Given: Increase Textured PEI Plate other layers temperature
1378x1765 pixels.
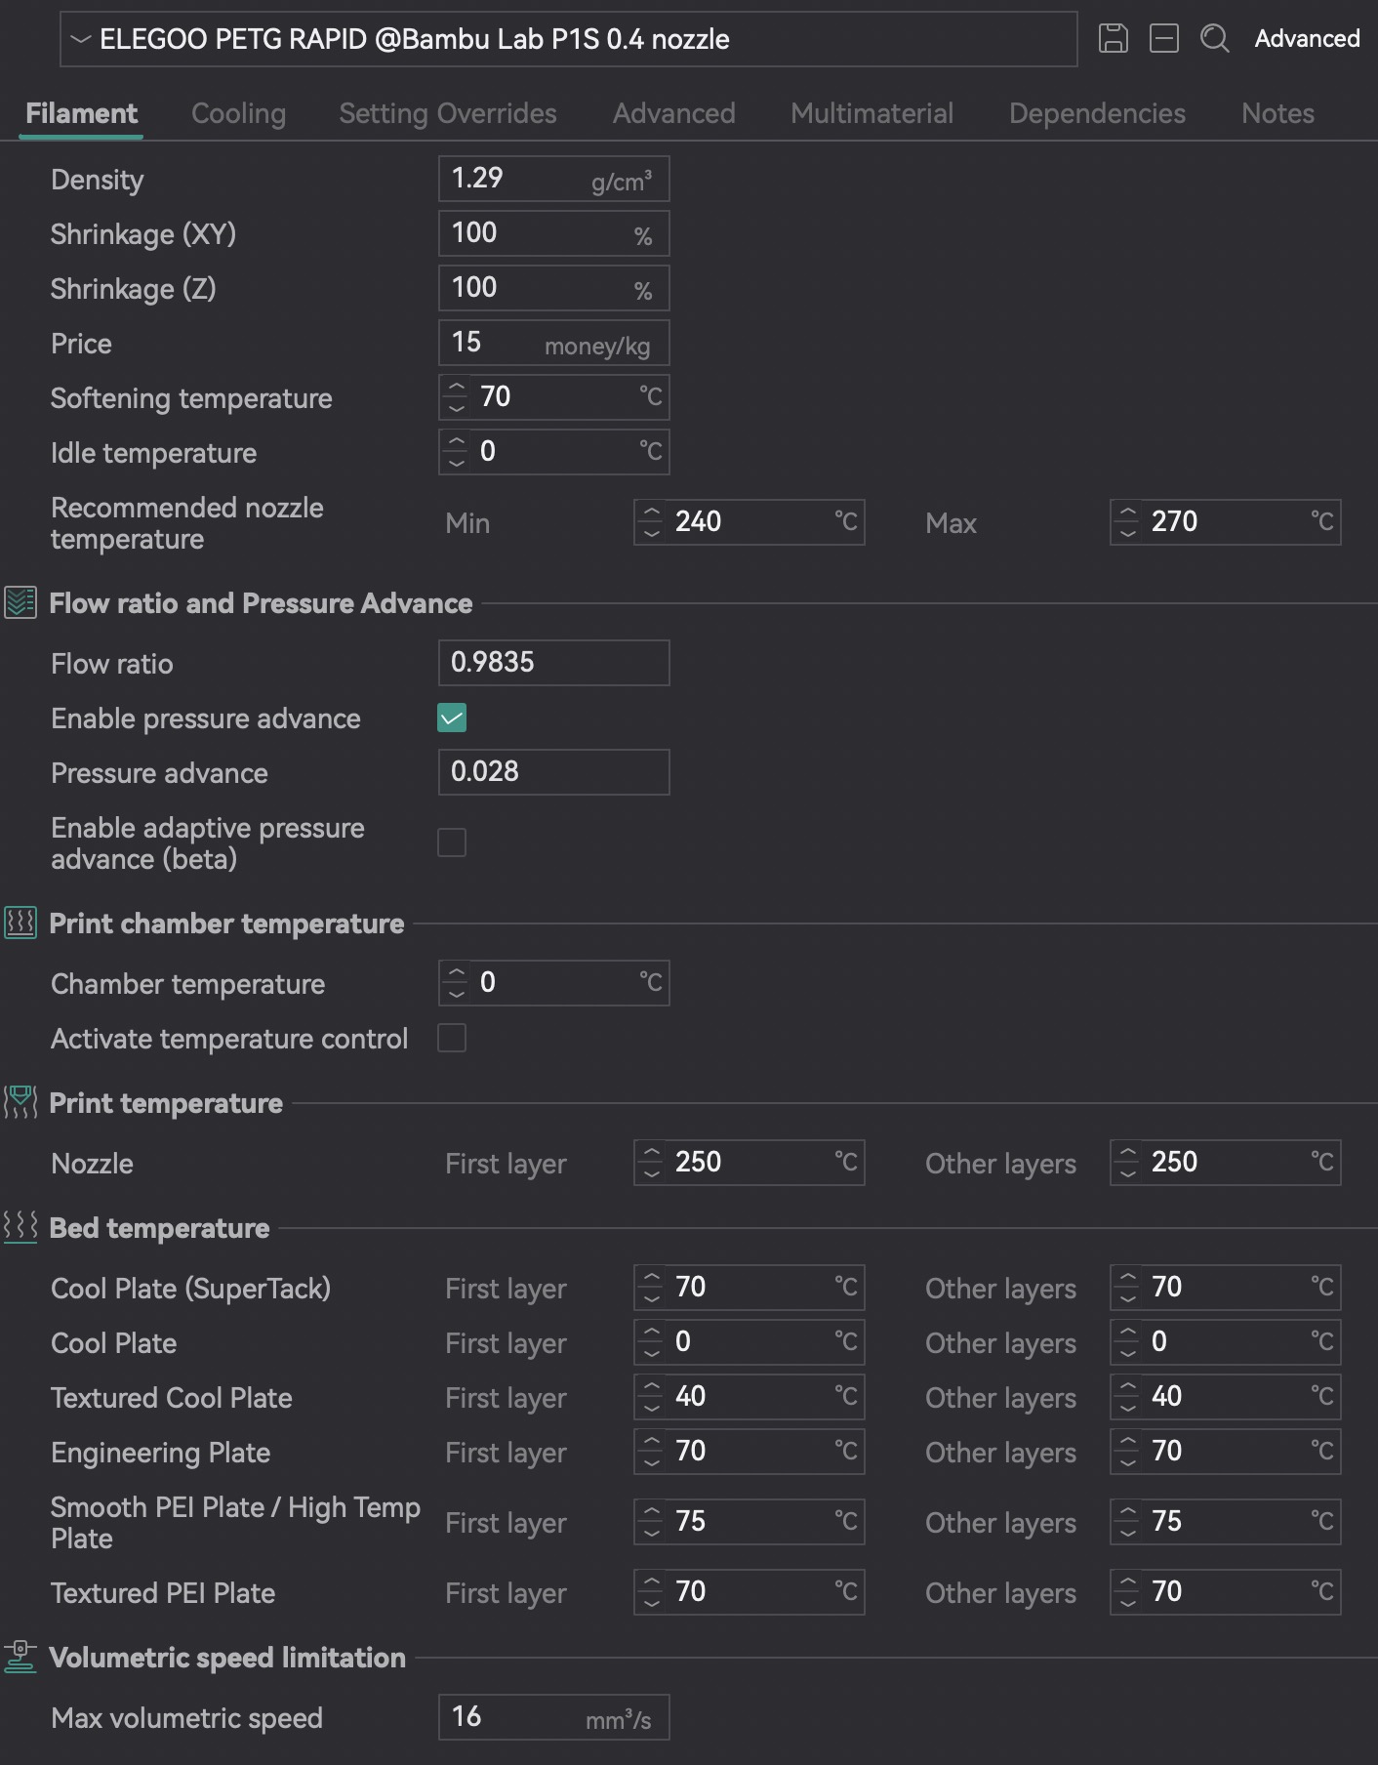Looking at the screenshot, I should (x=1127, y=1582).
